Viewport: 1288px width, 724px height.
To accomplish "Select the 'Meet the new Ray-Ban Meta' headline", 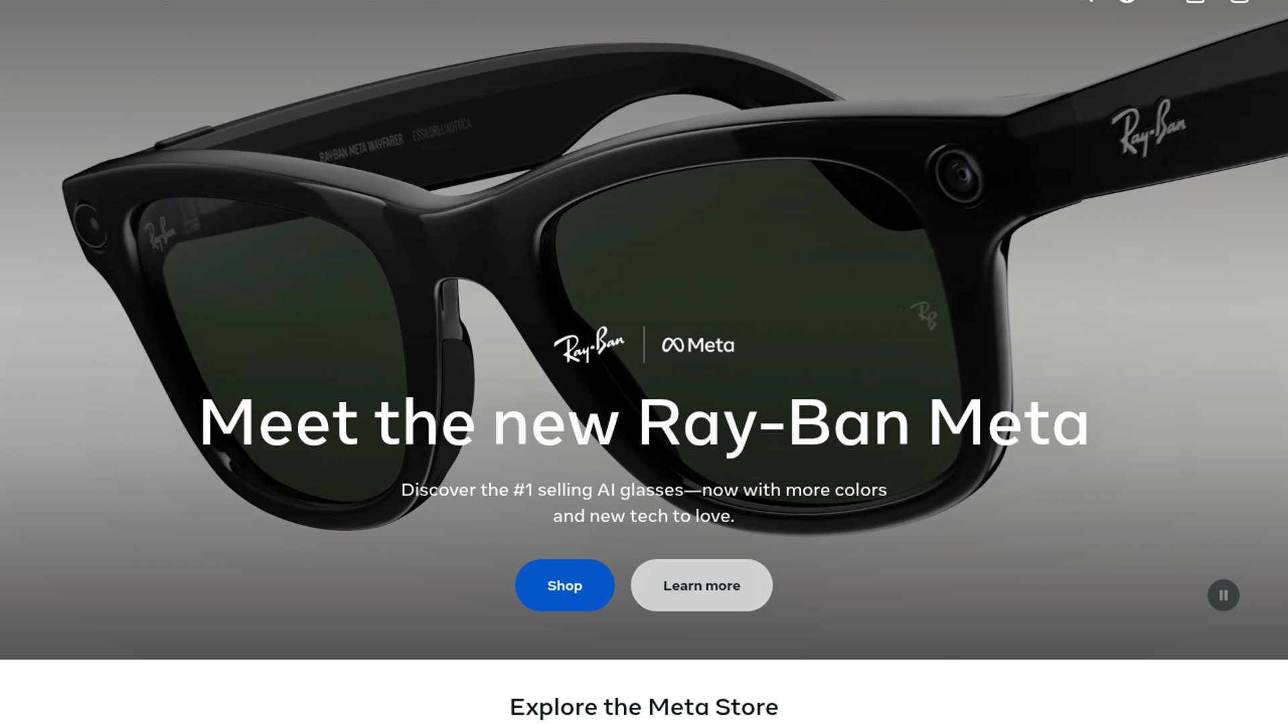I will click(x=644, y=423).
